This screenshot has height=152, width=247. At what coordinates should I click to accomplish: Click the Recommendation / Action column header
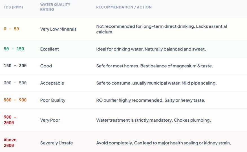124,7
